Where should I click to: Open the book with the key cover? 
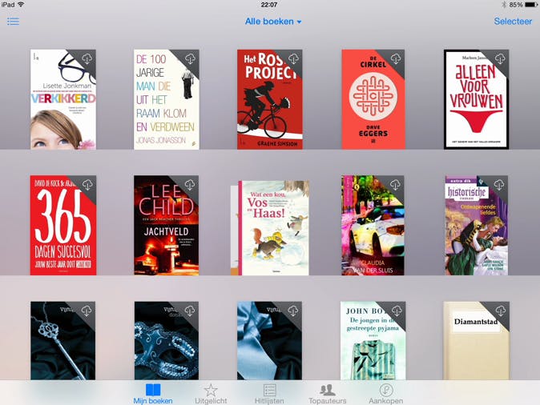click(63, 341)
